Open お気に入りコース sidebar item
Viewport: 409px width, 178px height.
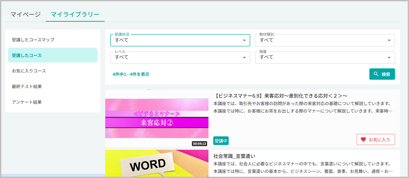point(53,71)
